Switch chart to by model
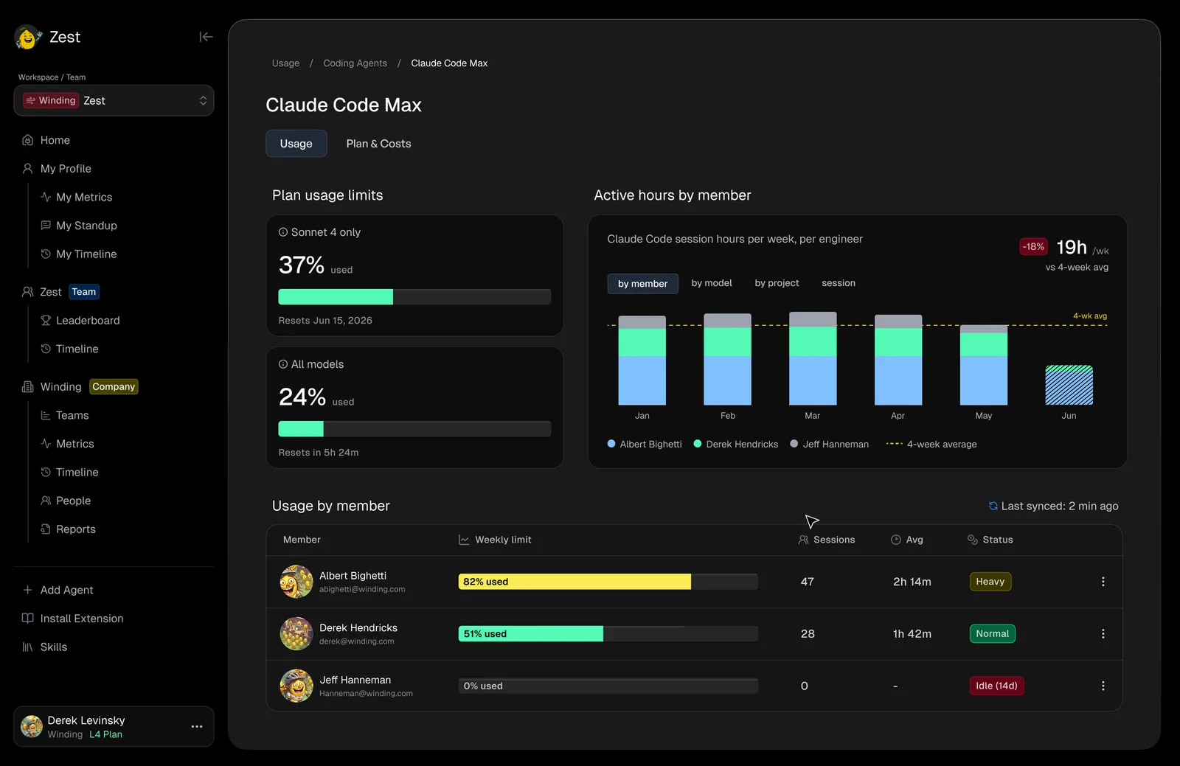 click(712, 283)
